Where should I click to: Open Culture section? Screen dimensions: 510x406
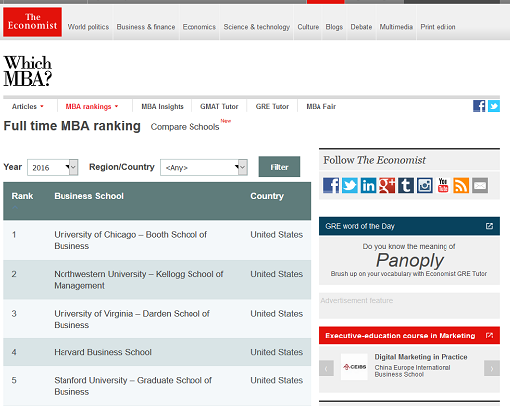[x=308, y=27]
